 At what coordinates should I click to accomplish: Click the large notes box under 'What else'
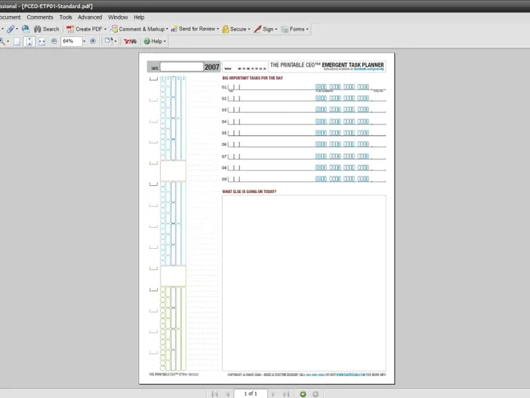tap(304, 283)
